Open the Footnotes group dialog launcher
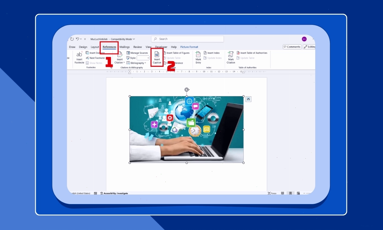383x230 pixels. pyautogui.click(x=111, y=68)
